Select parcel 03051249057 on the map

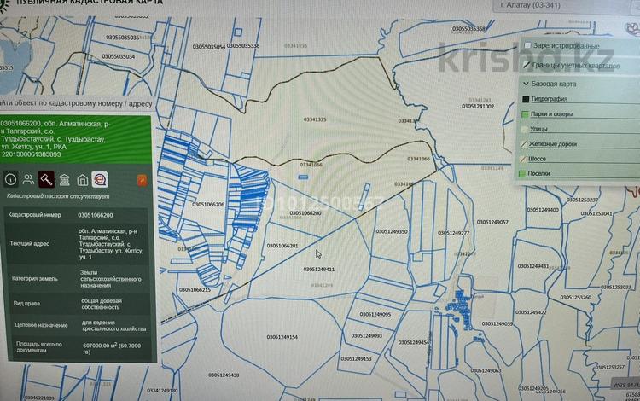point(492,222)
